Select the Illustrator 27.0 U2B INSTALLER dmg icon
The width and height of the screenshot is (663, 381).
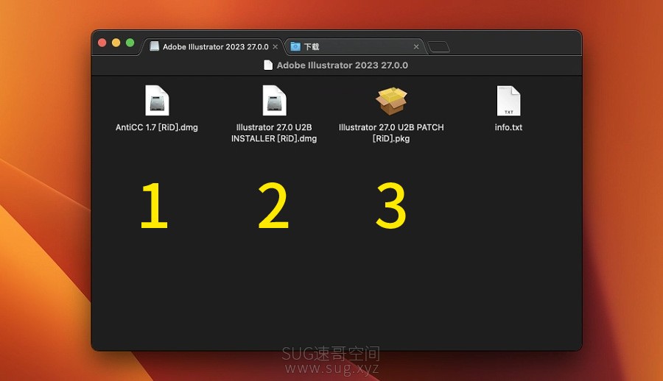click(x=274, y=101)
